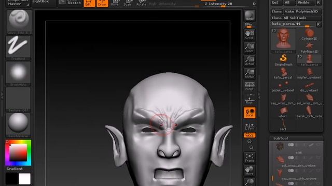The image size is (332, 186).
Task: Select the sac1 tool
Action: click(283, 125)
